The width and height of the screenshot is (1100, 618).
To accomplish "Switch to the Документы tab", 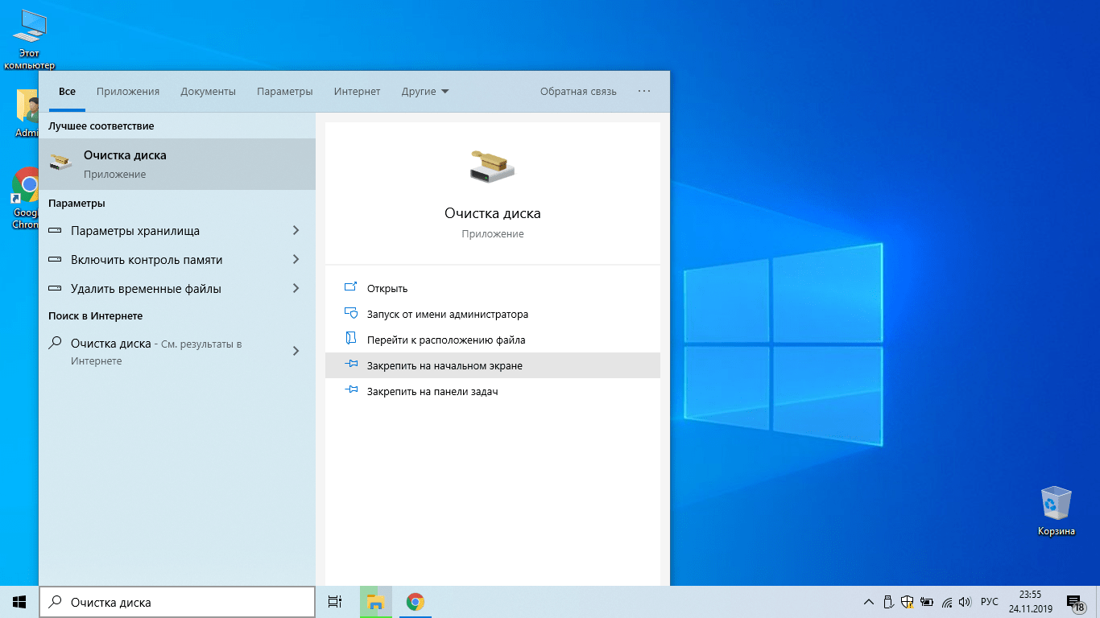I will point(208,92).
